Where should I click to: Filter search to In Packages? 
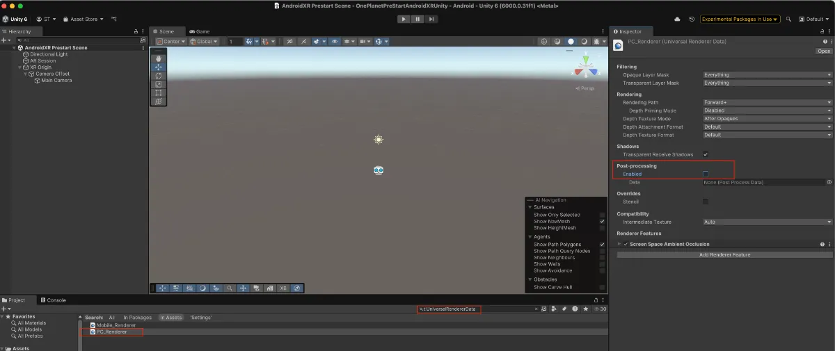point(137,318)
